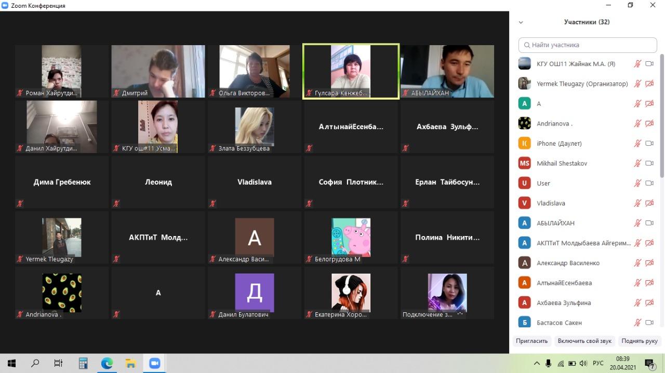Click disabled camera icon for Andrianova
Image resolution: width=665 pixels, height=373 pixels.
649,123
